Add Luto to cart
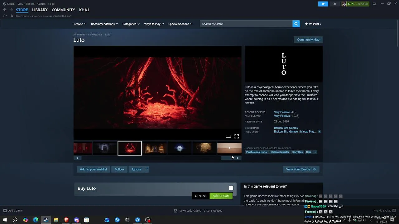Screen dimensions: 399x224 tap(221, 196)
